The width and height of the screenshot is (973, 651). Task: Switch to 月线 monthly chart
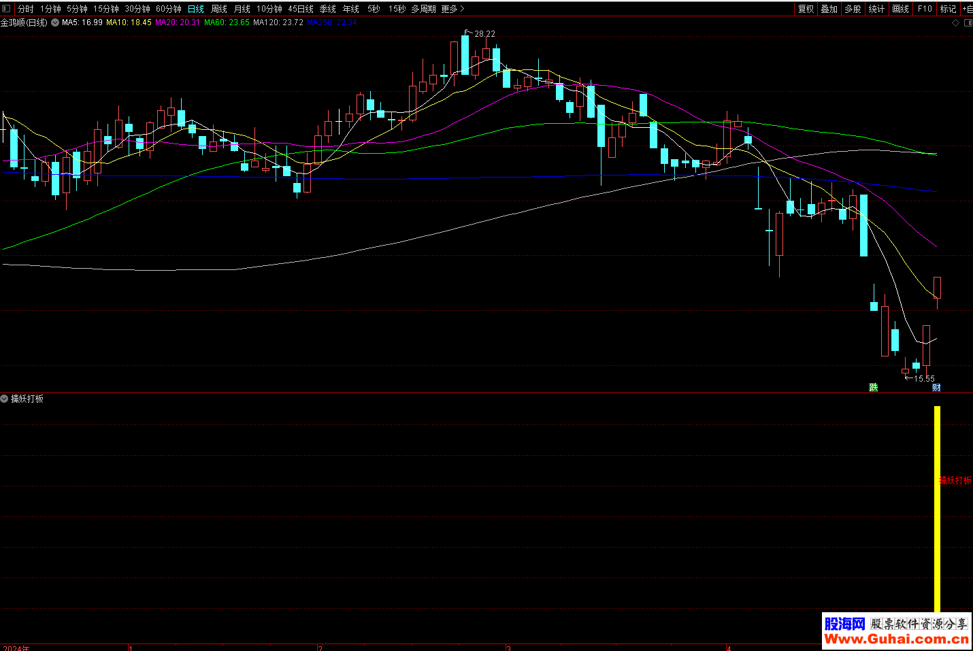(242, 9)
